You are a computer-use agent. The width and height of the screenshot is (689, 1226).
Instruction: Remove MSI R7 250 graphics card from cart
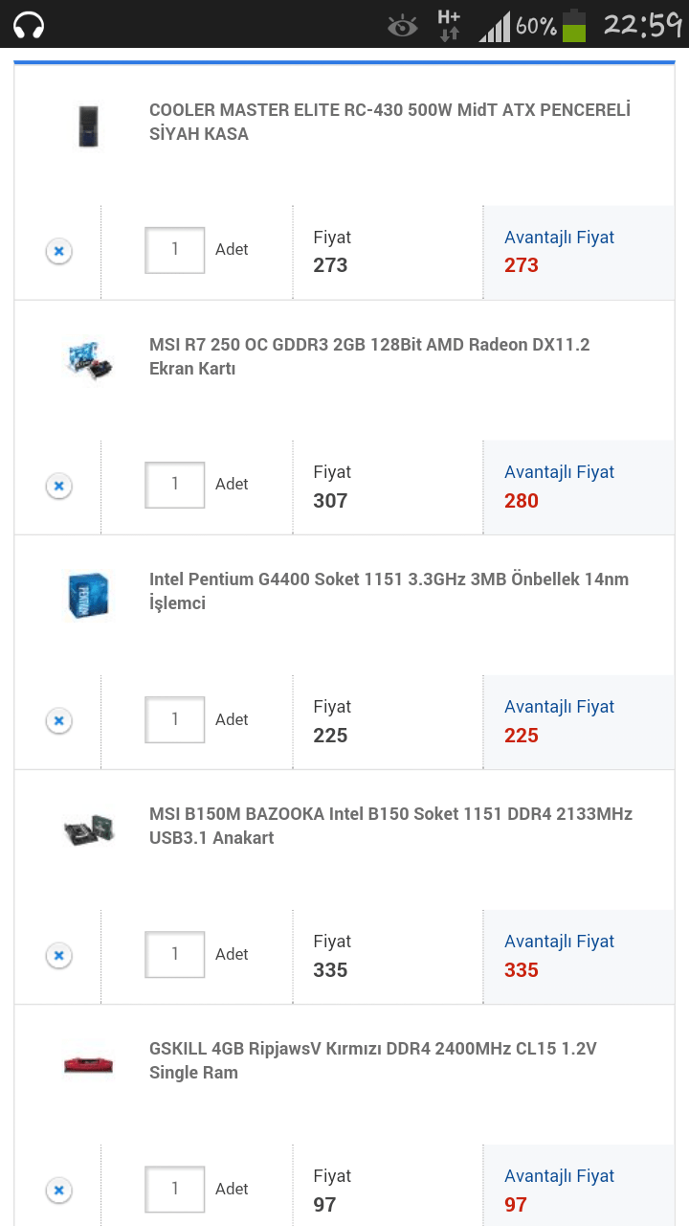coord(58,486)
